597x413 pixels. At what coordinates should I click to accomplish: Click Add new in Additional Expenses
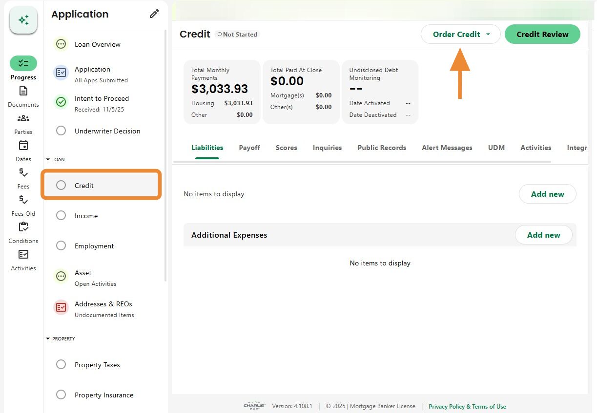pos(543,235)
